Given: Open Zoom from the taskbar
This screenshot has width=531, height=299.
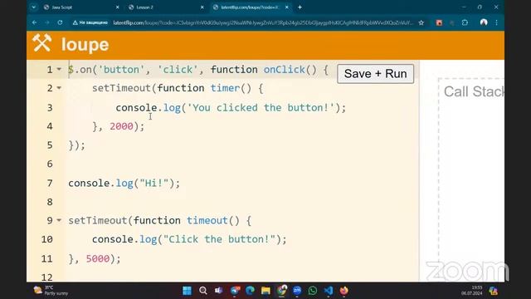Looking at the screenshot, I should coord(297,291).
